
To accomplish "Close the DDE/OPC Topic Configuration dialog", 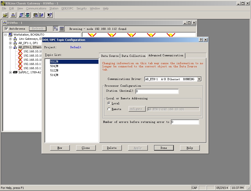I will 206,40.
